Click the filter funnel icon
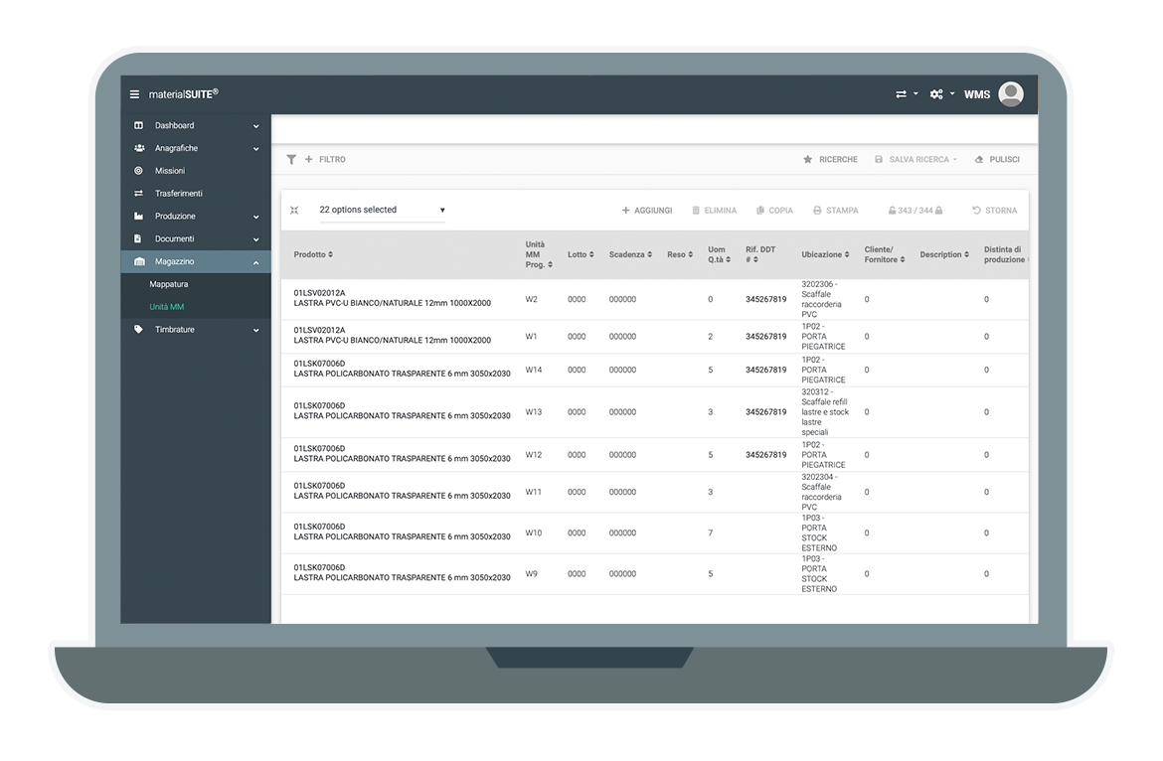This screenshot has height=761, width=1163. [x=291, y=159]
